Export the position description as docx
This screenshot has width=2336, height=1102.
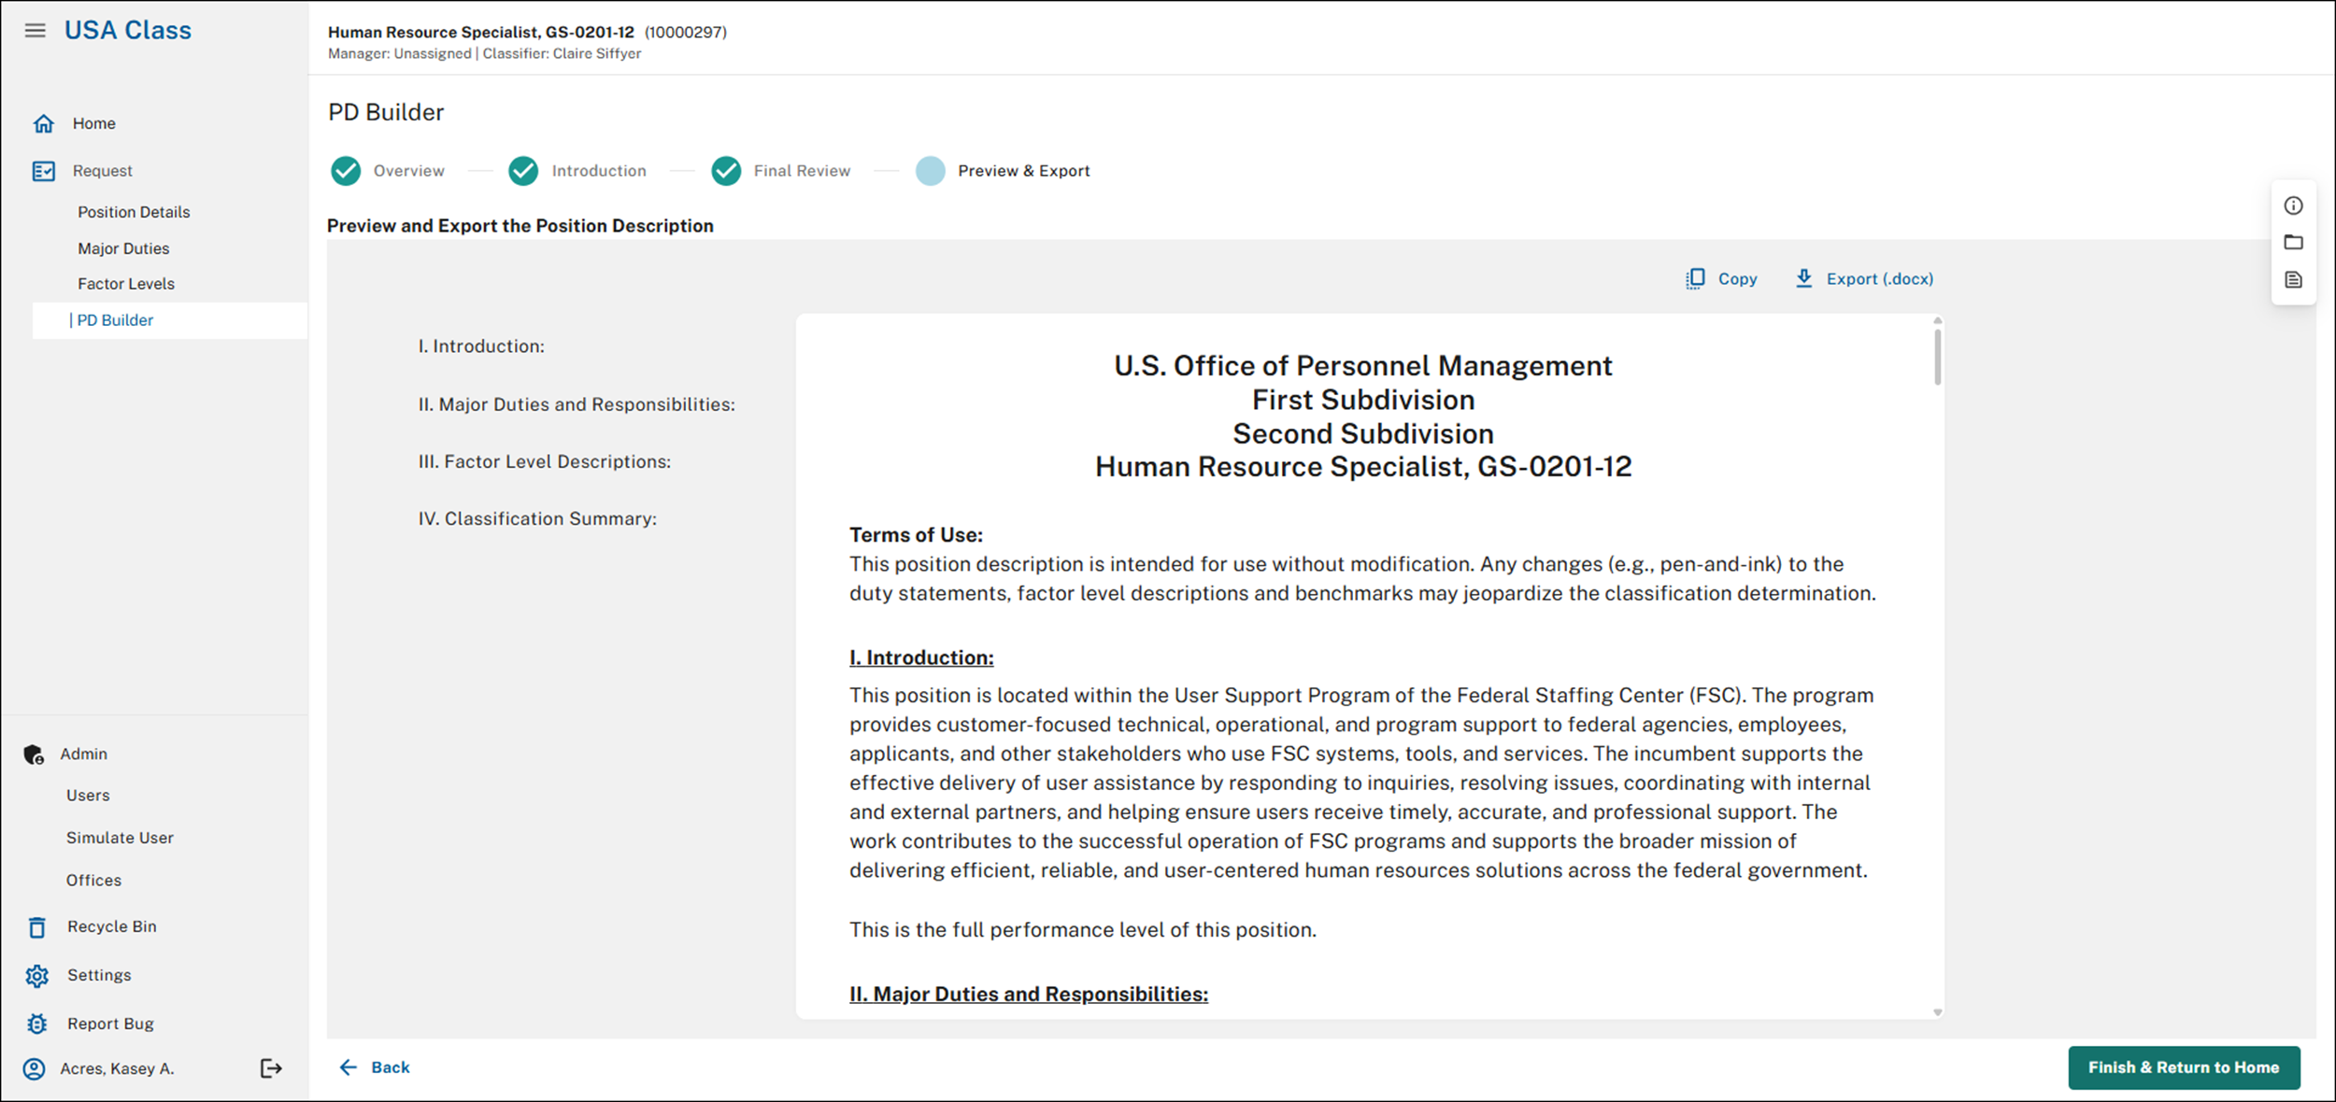click(x=1864, y=278)
